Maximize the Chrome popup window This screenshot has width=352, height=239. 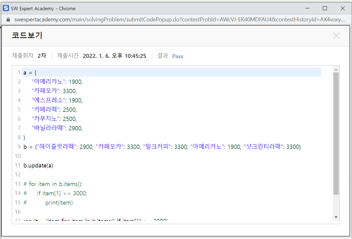(x=325, y=8)
